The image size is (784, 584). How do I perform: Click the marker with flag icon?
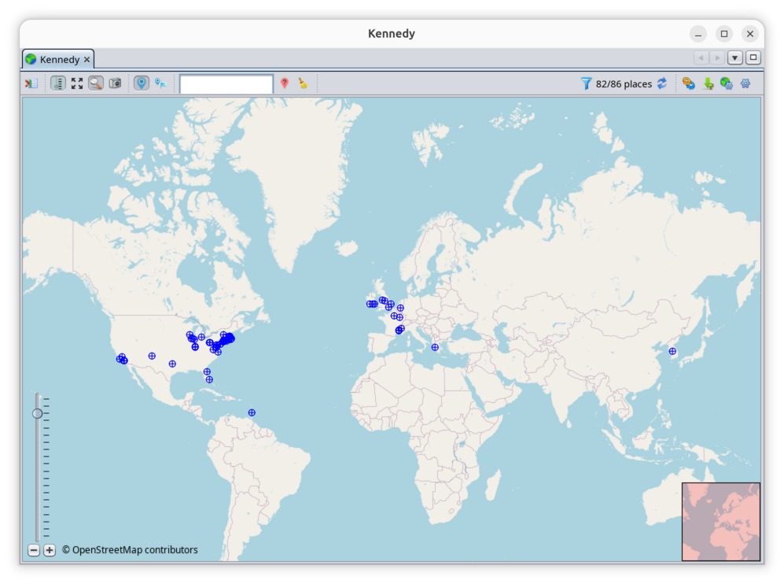(x=160, y=83)
